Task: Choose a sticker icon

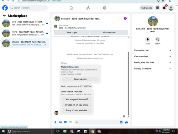Action: [x=66, y=122]
